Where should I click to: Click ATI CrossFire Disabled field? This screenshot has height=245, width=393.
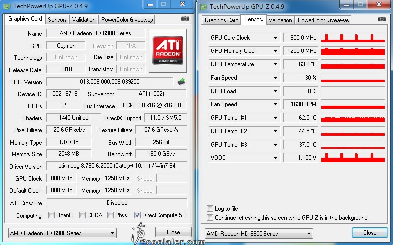(117, 203)
